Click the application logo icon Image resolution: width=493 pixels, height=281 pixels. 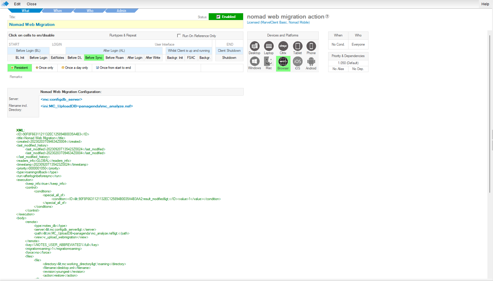[5, 4]
